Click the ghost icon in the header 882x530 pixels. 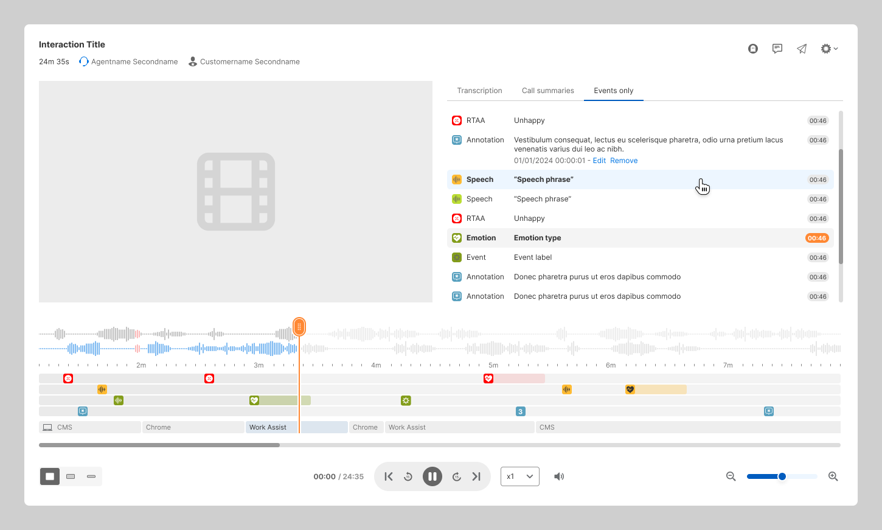pos(753,49)
